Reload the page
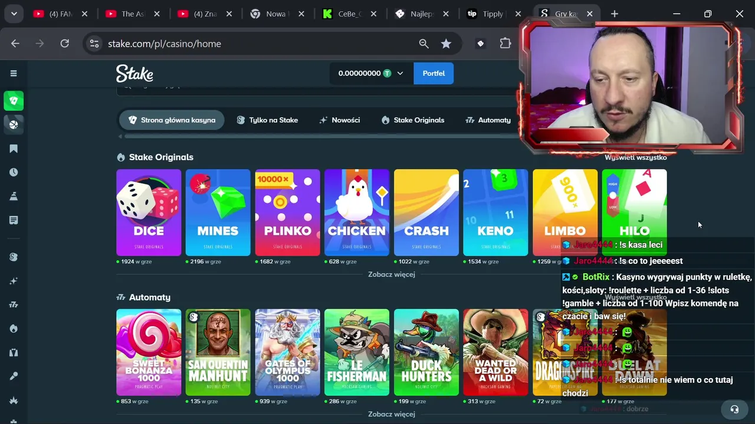Viewport: 755px width, 424px height. 65,44
